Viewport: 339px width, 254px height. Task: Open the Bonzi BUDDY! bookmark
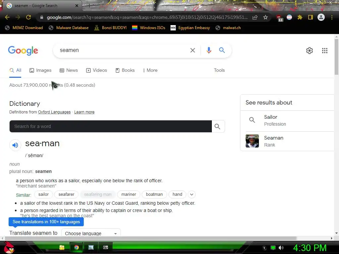pyautogui.click(x=111, y=28)
